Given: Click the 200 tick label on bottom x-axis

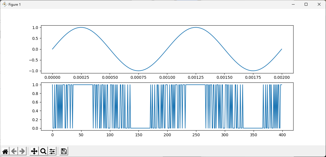Looking at the screenshot, I should point(167,135).
